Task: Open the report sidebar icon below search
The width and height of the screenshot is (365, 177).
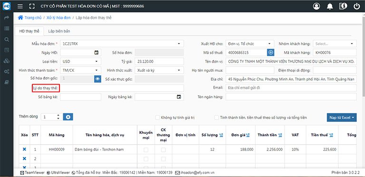Action: pos(7,50)
